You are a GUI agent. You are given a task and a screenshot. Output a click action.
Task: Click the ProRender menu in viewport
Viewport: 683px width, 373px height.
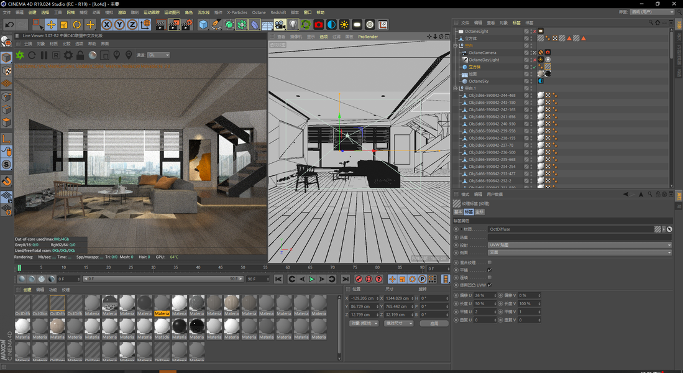pyautogui.click(x=368, y=37)
